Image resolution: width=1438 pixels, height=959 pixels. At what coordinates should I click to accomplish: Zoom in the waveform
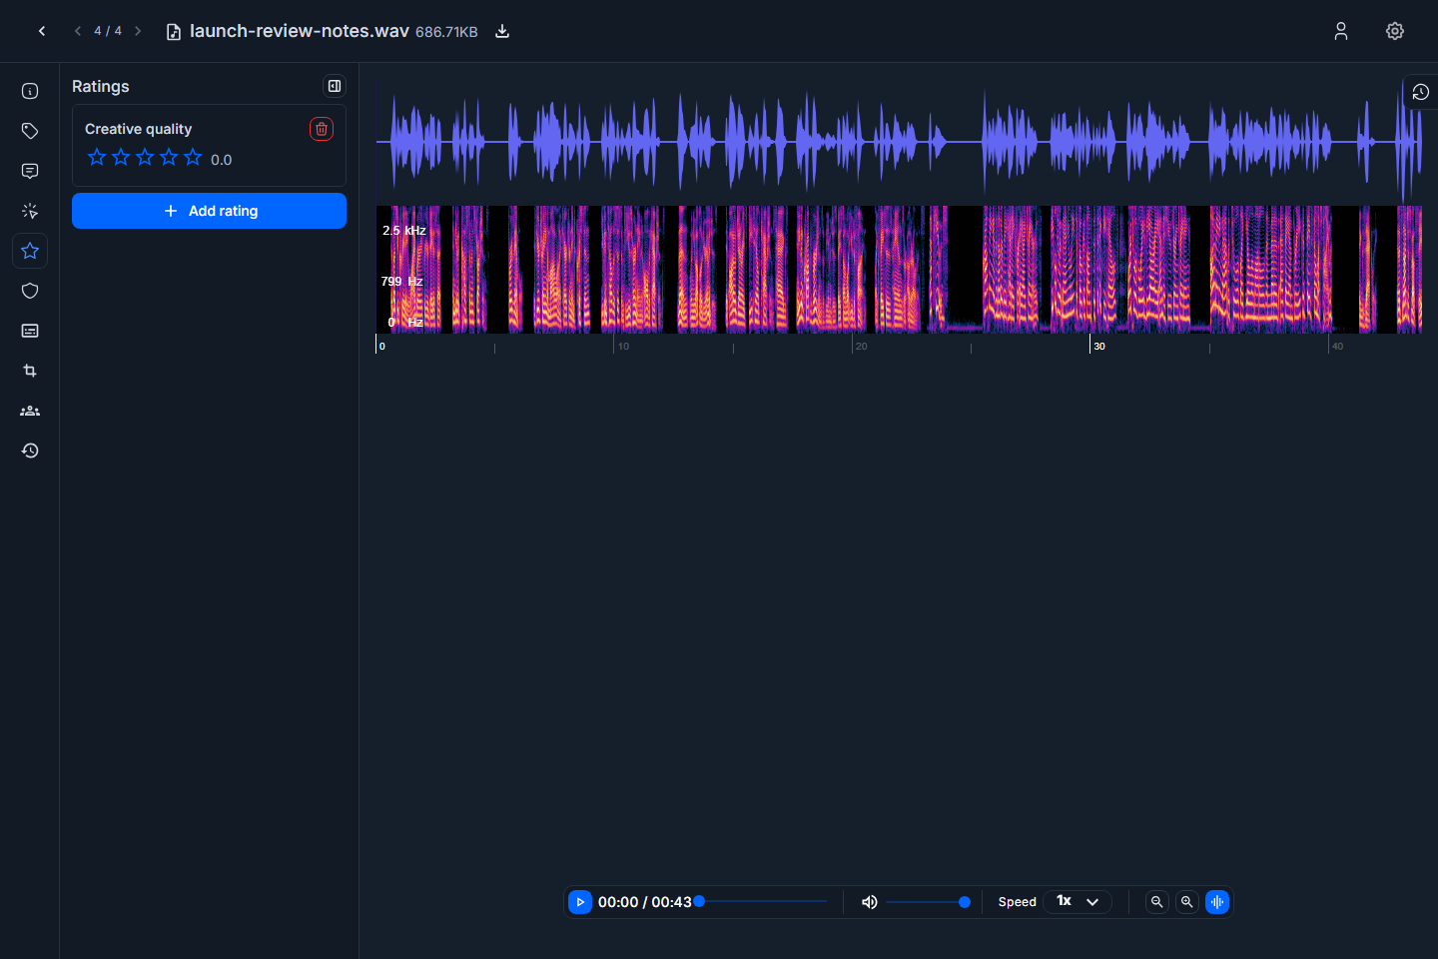click(1187, 902)
